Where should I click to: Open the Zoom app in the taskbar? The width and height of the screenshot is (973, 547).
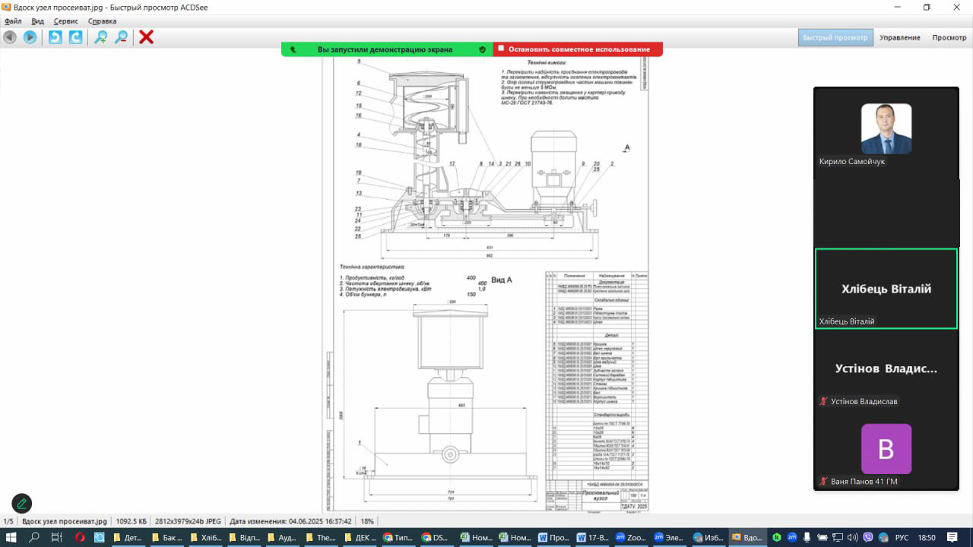pos(630,537)
